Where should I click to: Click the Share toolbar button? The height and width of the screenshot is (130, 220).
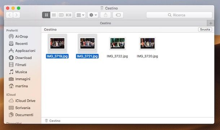(x=106, y=15)
